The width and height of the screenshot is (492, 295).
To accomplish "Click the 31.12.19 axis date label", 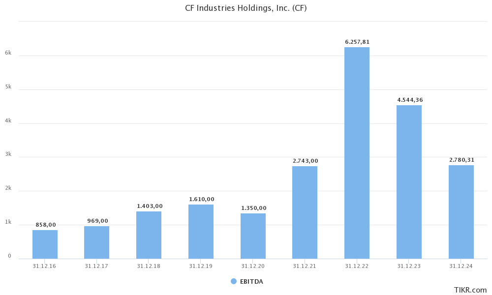I will pyautogui.click(x=201, y=266).
